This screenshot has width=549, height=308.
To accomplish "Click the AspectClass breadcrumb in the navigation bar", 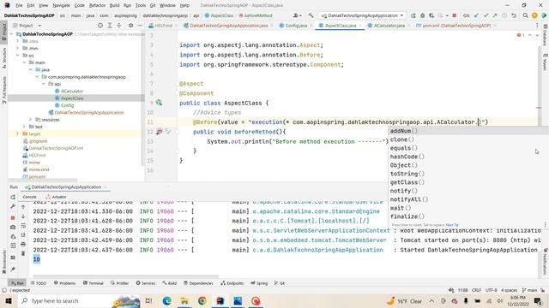I will click(x=220, y=15).
